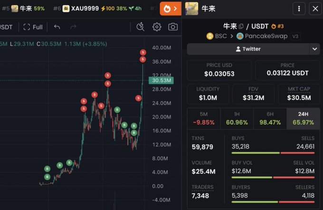Click the 40.00M price axis label
The height and width of the screenshot is (210, 323).
point(161,48)
